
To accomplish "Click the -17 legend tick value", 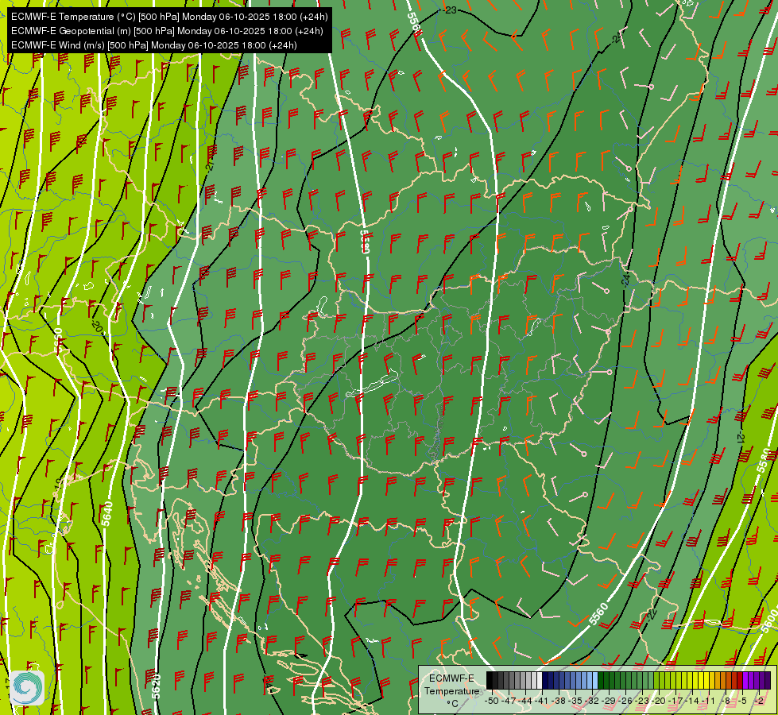I will click(x=675, y=701).
